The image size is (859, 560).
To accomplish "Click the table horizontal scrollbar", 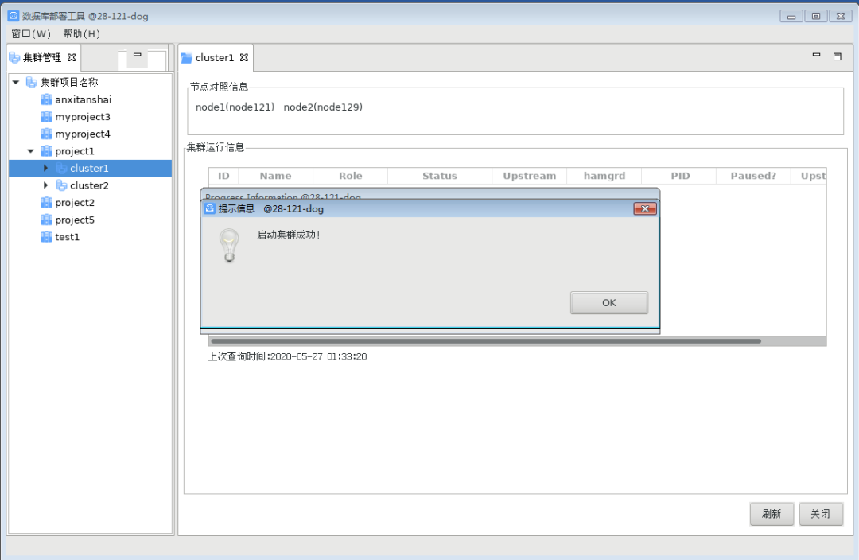I will 486,340.
